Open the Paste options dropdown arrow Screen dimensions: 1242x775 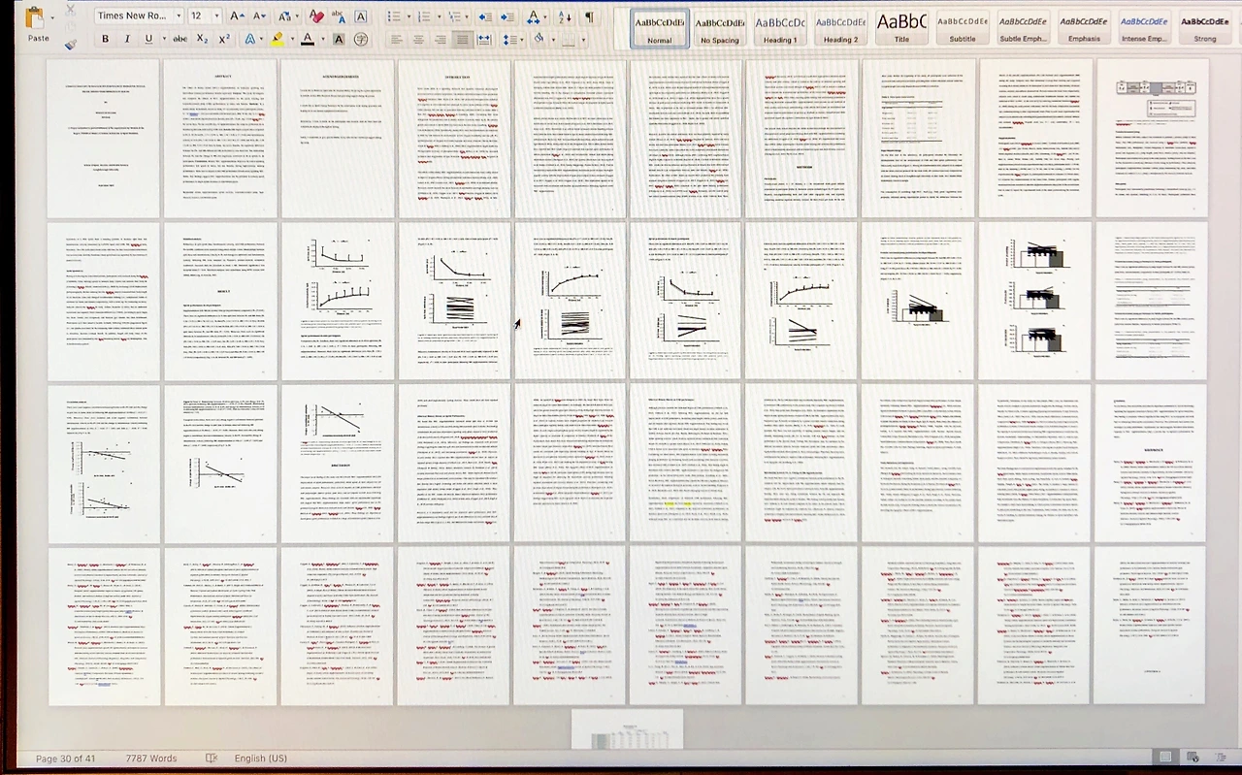50,17
